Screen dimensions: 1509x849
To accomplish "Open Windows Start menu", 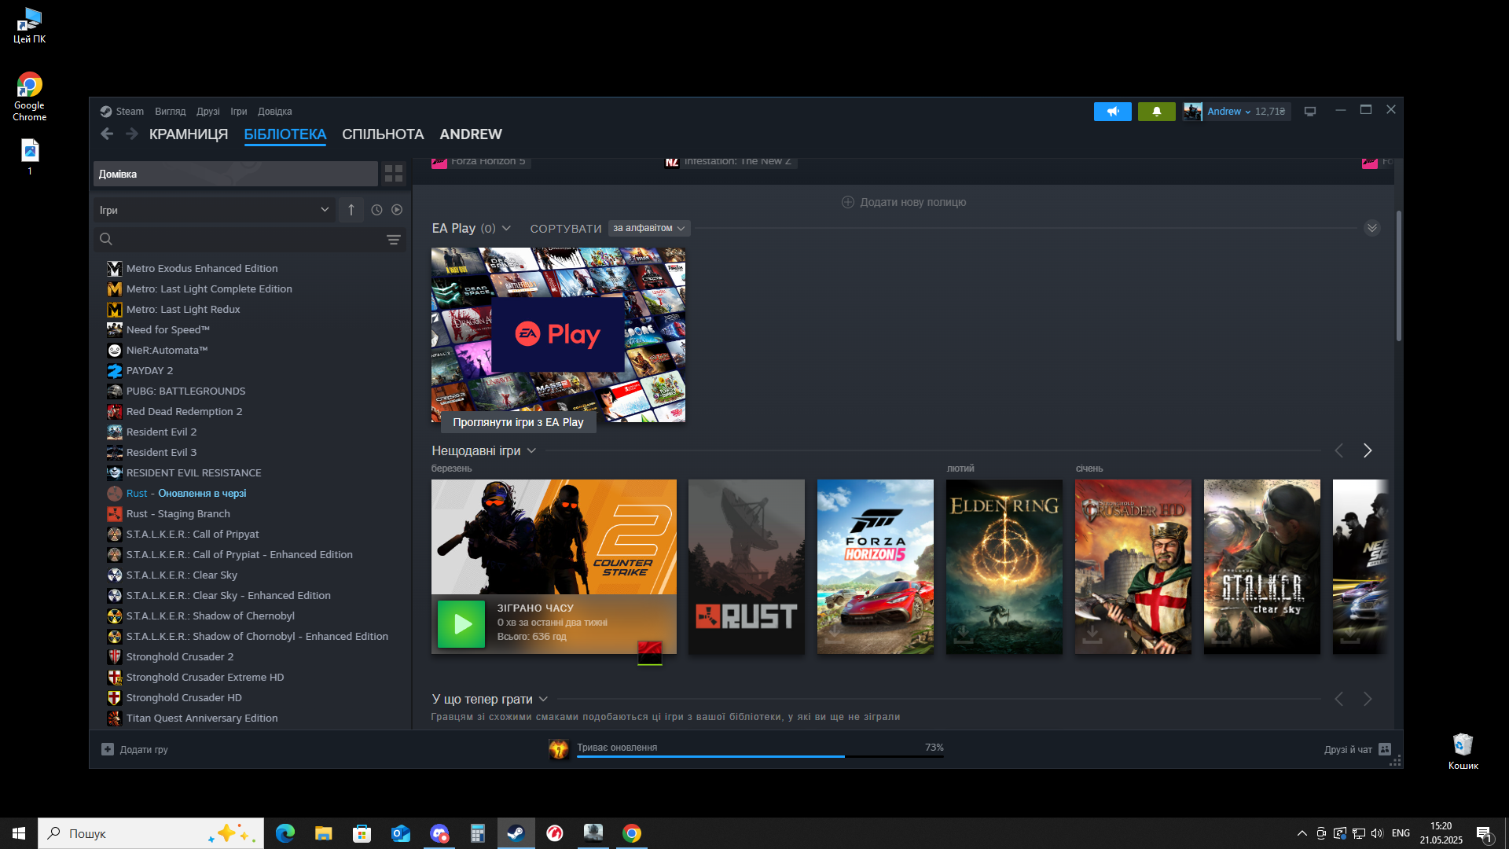I will point(19,833).
